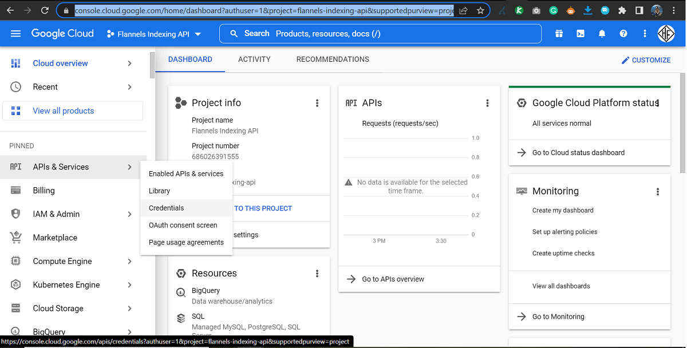
Task: Activate Cloud Shell terminal icon
Action: click(x=581, y=34)
